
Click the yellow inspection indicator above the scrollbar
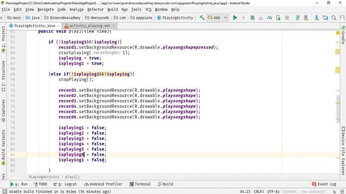tap(337, 33)
